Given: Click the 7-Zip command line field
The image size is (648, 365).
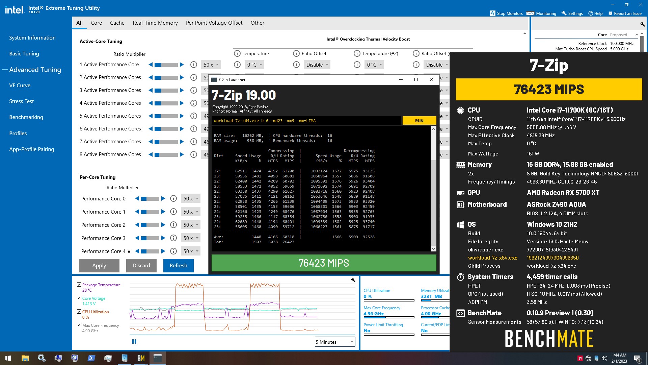Looking at the screenshot, I should pos(306,121).
